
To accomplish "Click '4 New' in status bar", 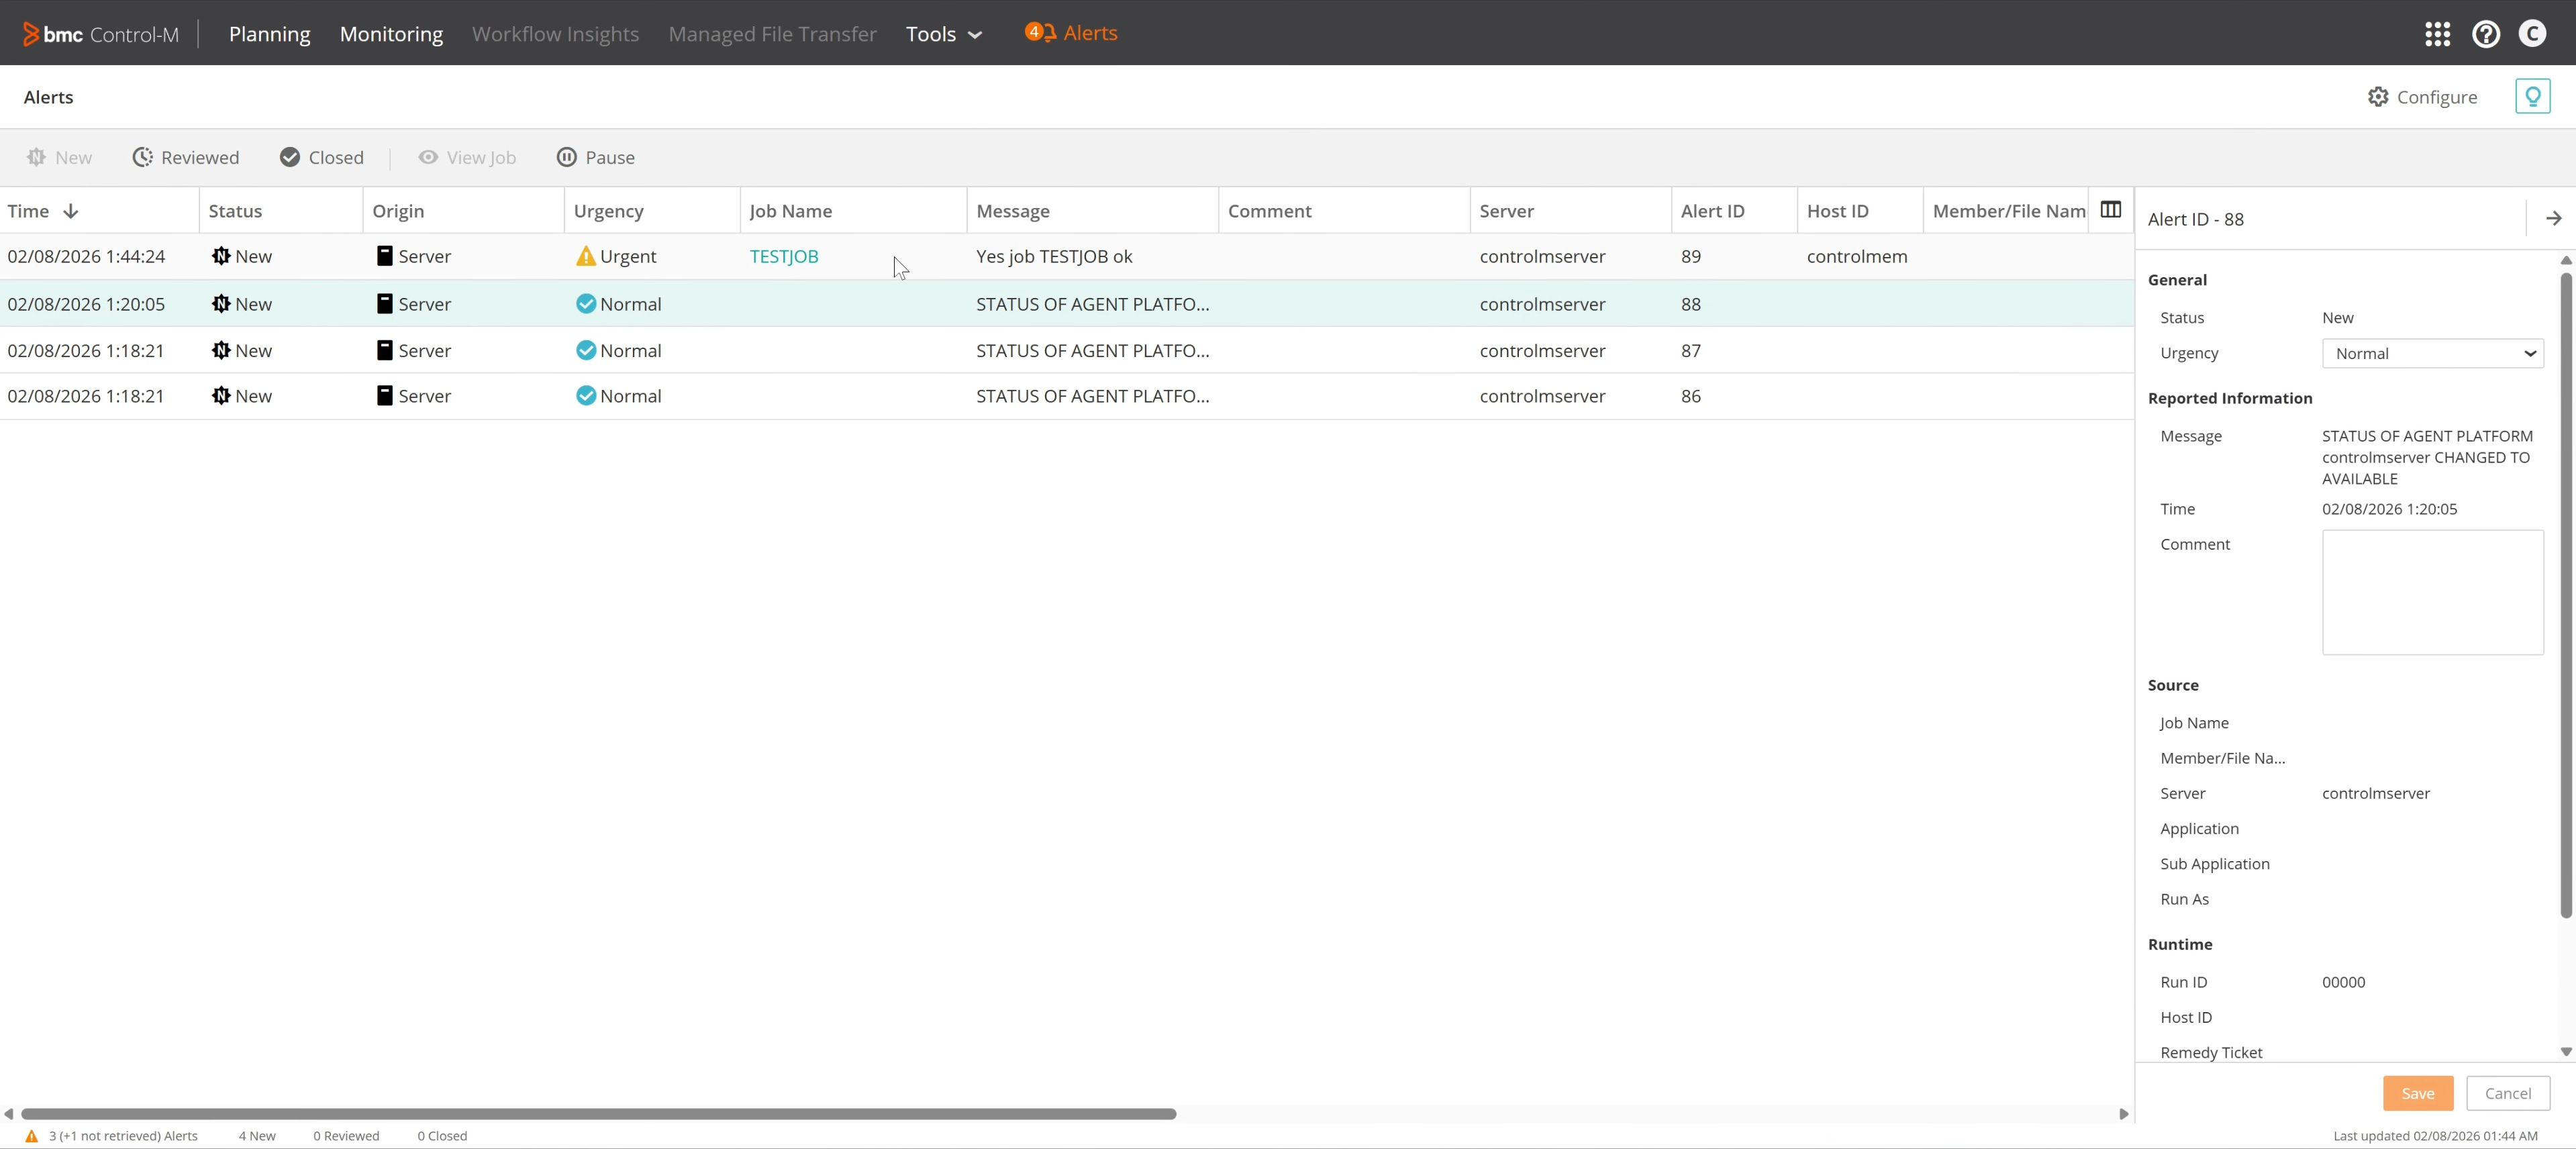I will [257, 1136].
